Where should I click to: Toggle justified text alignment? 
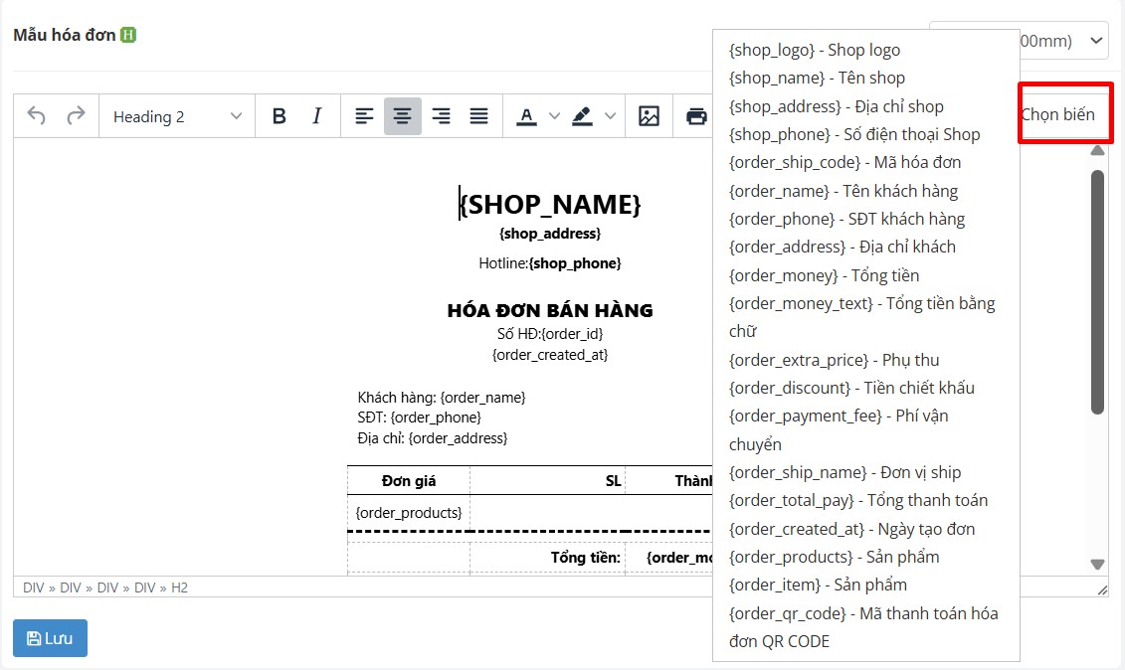(478, 115)
